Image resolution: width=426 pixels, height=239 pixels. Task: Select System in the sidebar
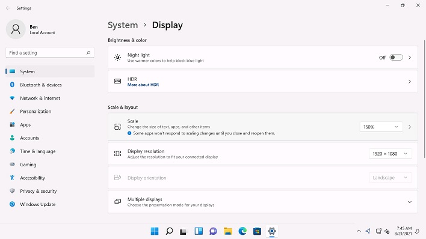(x=50, y=71)
